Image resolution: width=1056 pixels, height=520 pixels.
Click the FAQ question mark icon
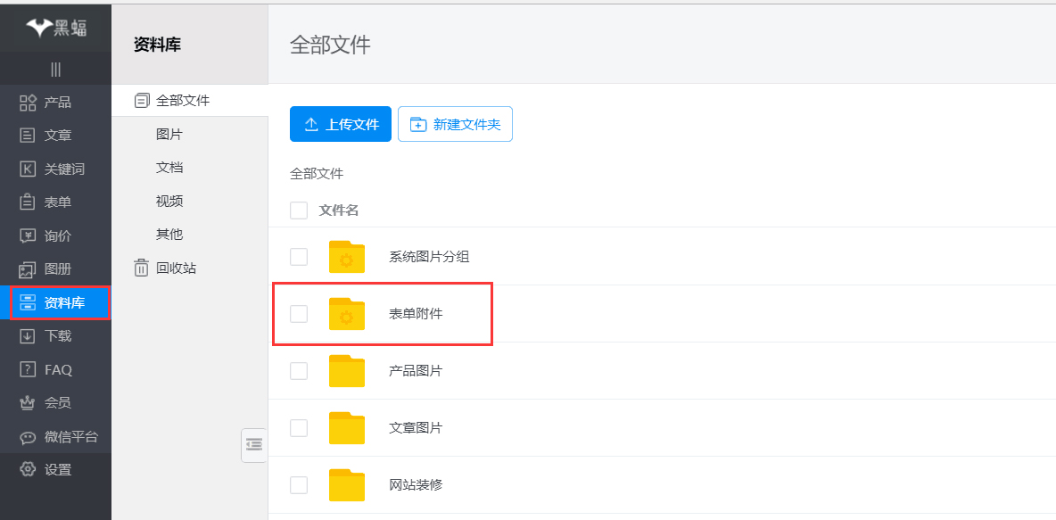28,369
